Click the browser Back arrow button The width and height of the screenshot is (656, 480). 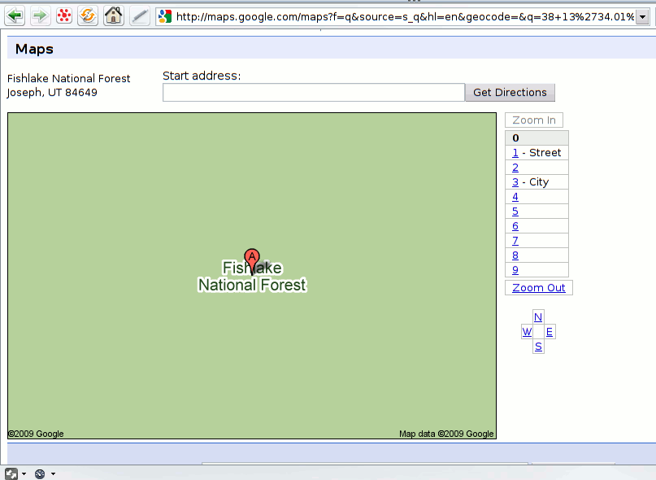tap(15, 15)
